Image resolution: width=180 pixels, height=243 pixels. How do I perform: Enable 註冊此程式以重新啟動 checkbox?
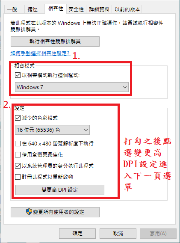pyautogui.click(x=18, y=177)
